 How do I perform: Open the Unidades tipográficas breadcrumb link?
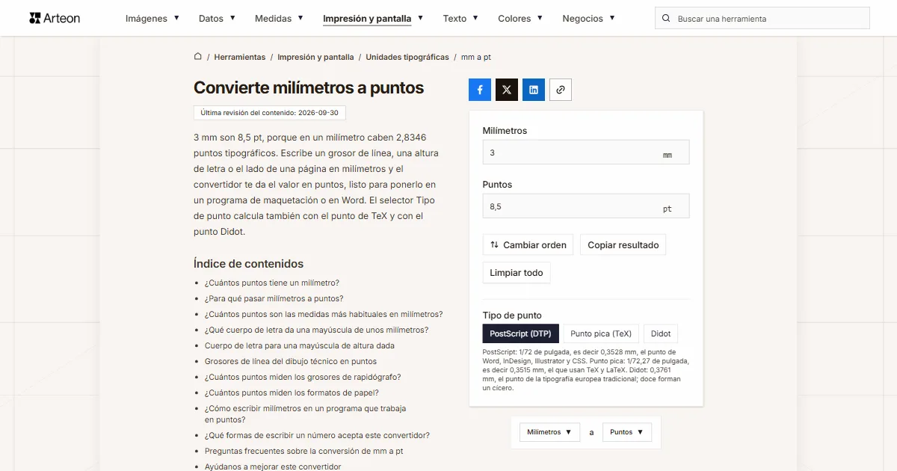tap(407, 57)
